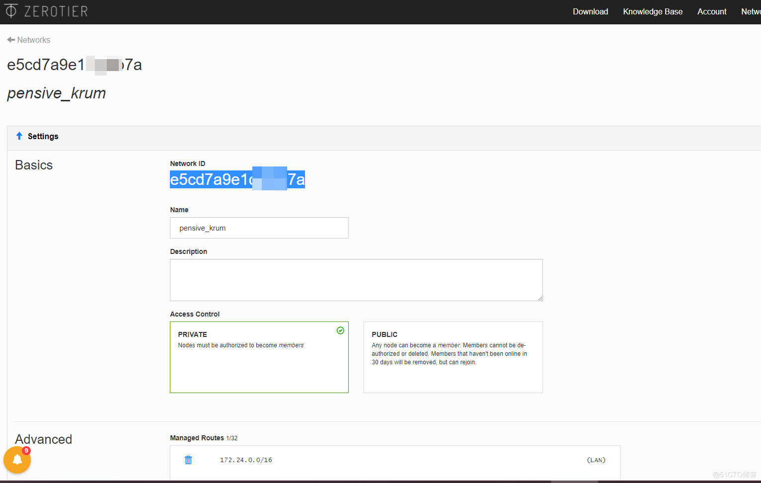This screenshot has width=761, height=483.
Task: Open Knowledge Base from top navigation
Action: pyautogui.click(x=652, y=11)
